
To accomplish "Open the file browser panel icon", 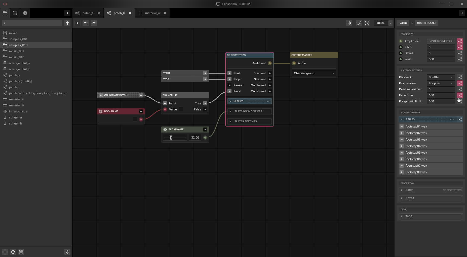I will (5, 13).
